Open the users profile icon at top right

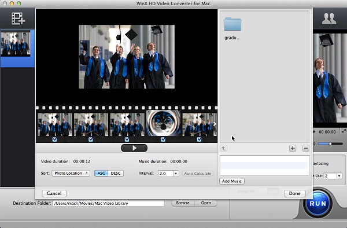point(329,19)
